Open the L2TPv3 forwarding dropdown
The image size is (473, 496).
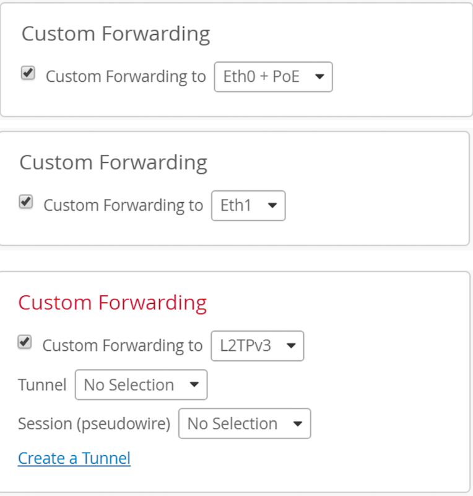[258, 346]
